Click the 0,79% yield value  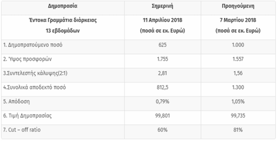point(163,102)
